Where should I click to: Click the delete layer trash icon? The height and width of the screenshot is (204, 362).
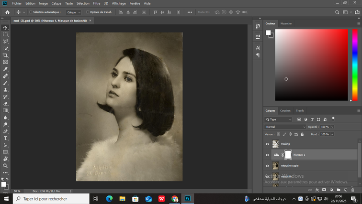(351, 190)
